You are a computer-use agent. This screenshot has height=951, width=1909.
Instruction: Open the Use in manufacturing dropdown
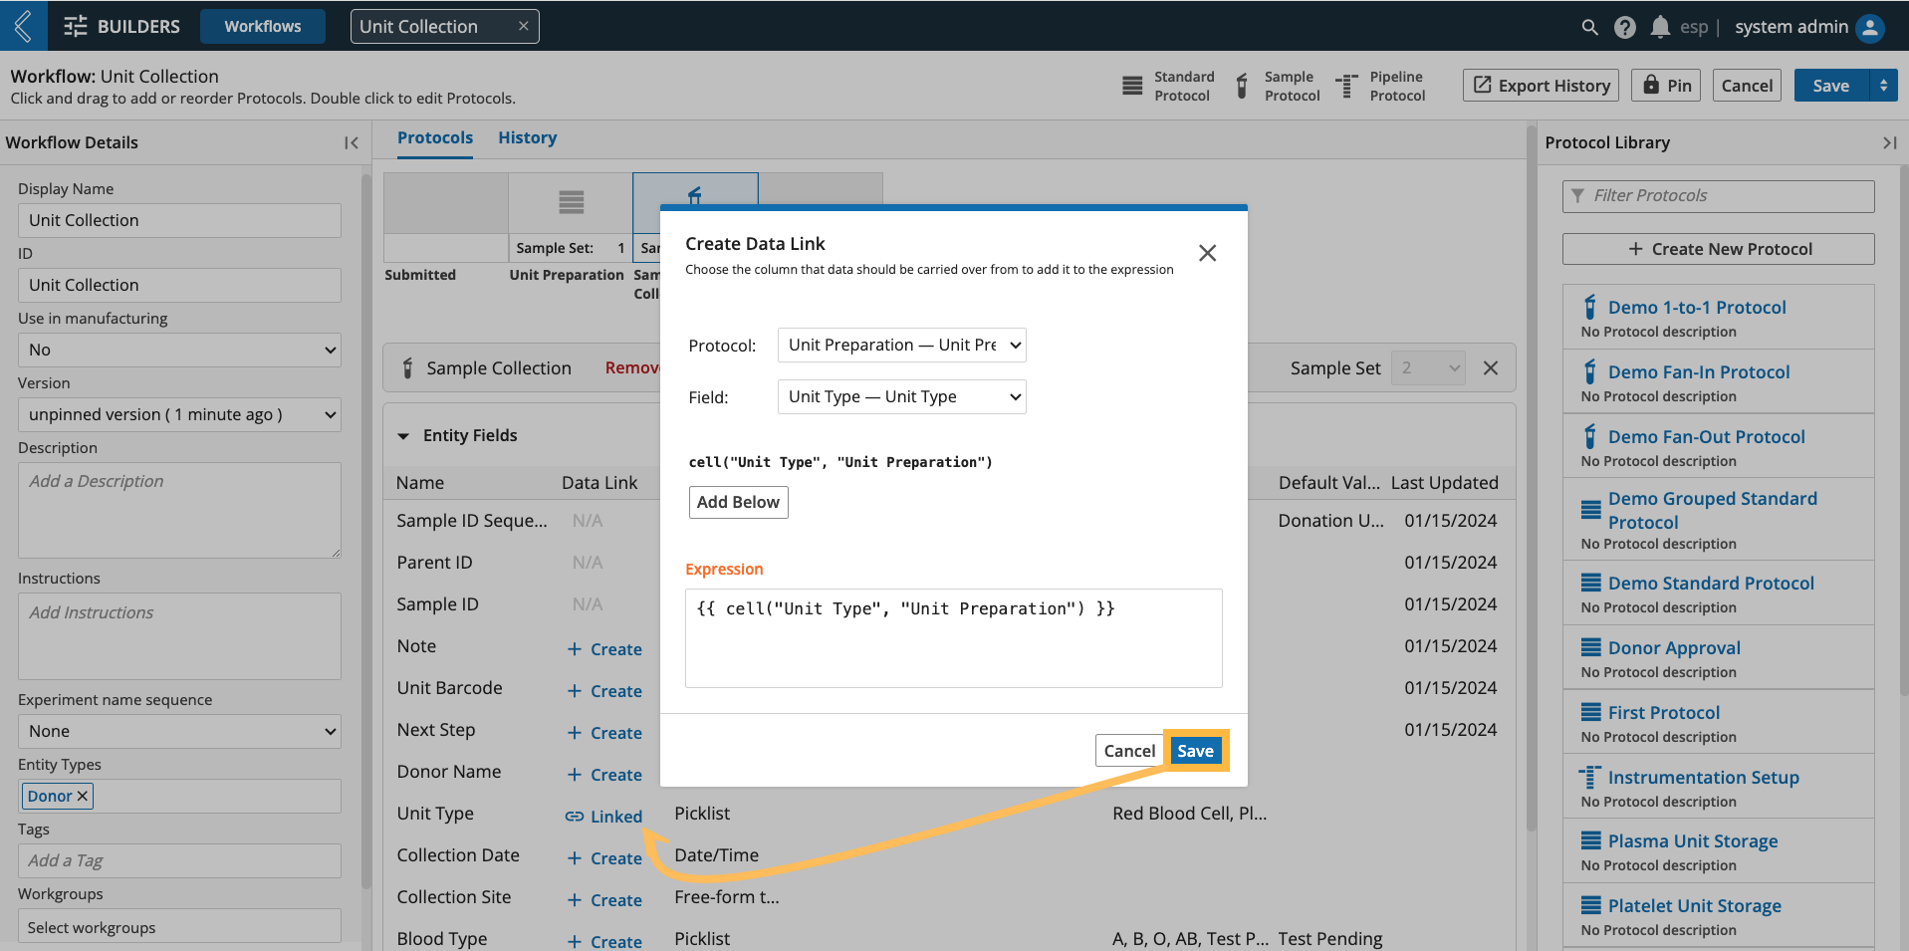point(179,350)
